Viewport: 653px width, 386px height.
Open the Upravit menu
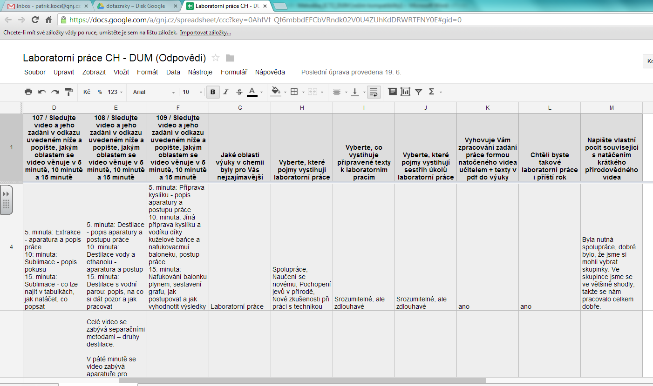(64, 72)
